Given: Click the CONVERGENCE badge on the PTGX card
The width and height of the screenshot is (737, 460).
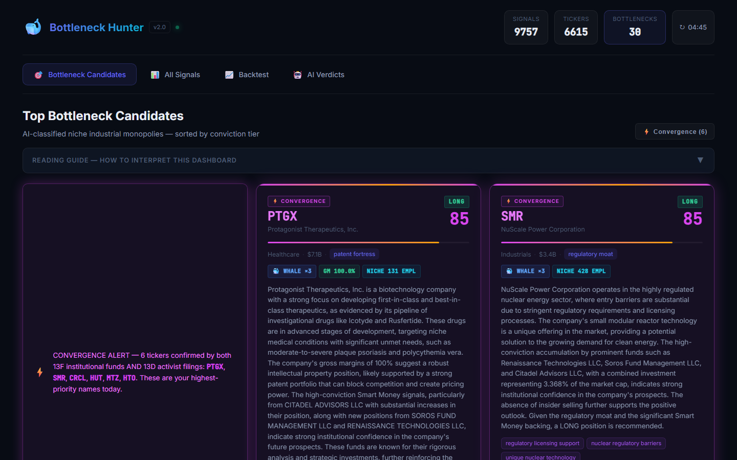Looking at the screenshot, I should [x=299, y=201].
